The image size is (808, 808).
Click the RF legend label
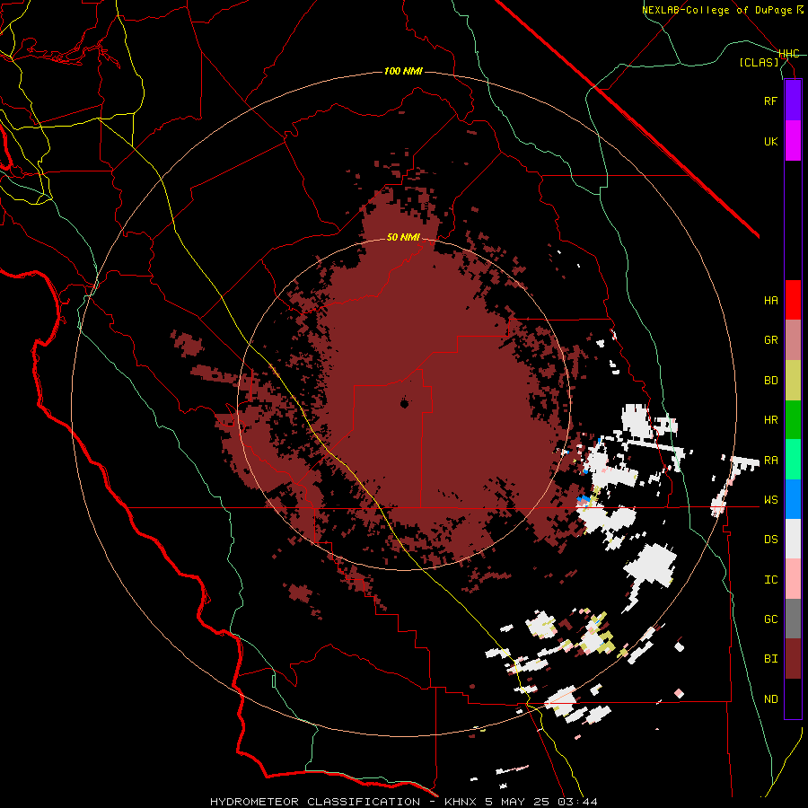pyautogui.click(x=770, y=101)
